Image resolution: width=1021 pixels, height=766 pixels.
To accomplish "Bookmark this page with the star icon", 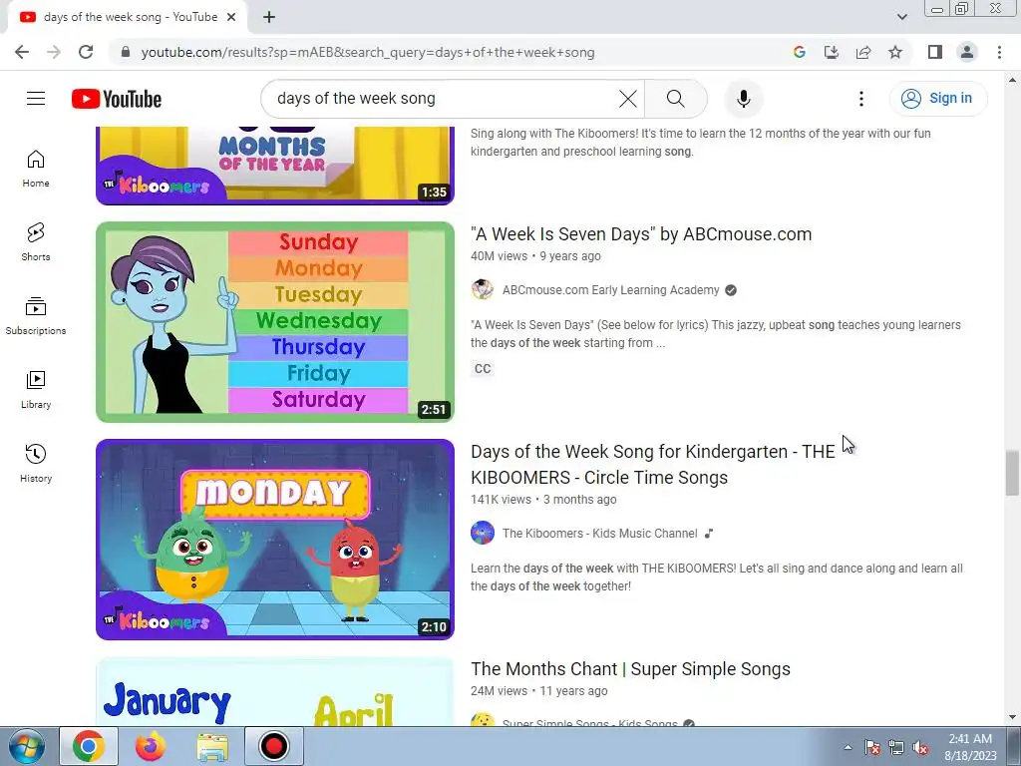I will pos(895,52).
